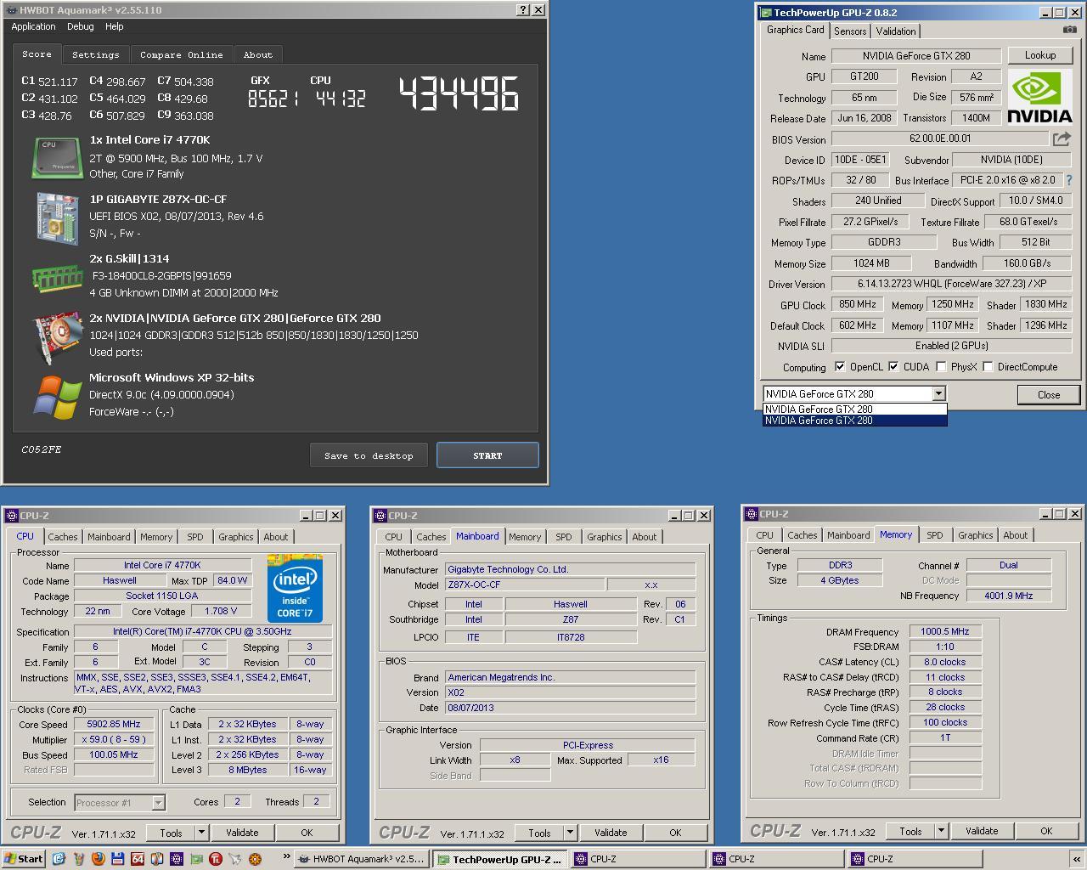Click the floppy disk quick launch icon
This screenshot has width=1087, height=870.
(x=117, y=859)
